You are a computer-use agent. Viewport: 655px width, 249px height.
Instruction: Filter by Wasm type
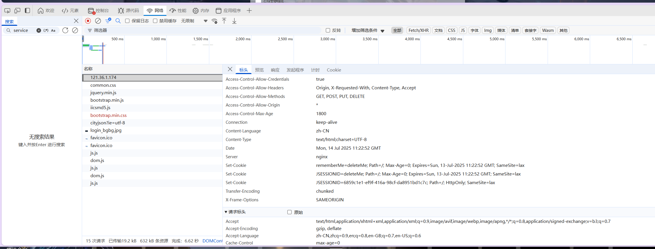click(x=548, y=30)
